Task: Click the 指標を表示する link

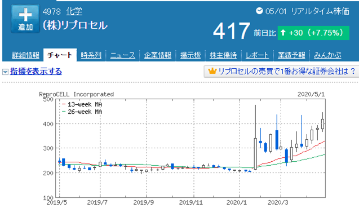Action: (x=36, y=72)
